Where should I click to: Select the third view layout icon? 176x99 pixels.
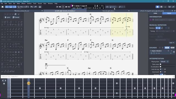click(x=15, y=7)
